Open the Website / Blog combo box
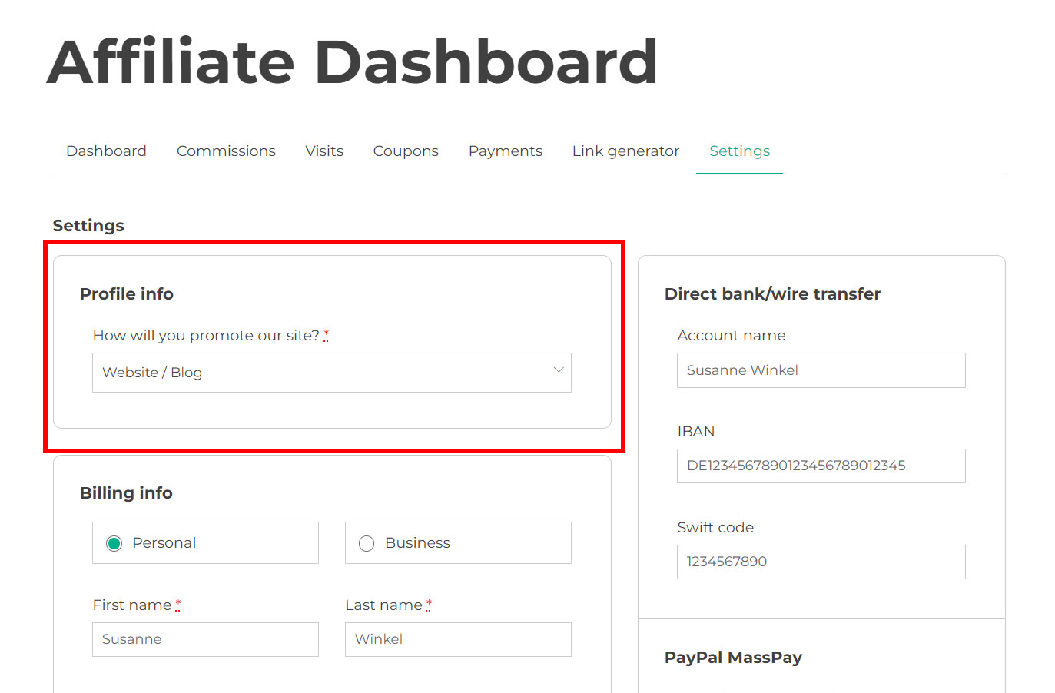This screenshot has width=1055, height=693. (x=332, y=373)
